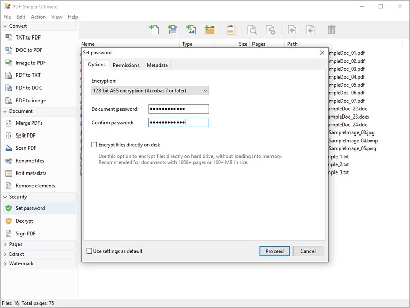
Task: Open the Encryption type dropdown
Action: point(150,91)
